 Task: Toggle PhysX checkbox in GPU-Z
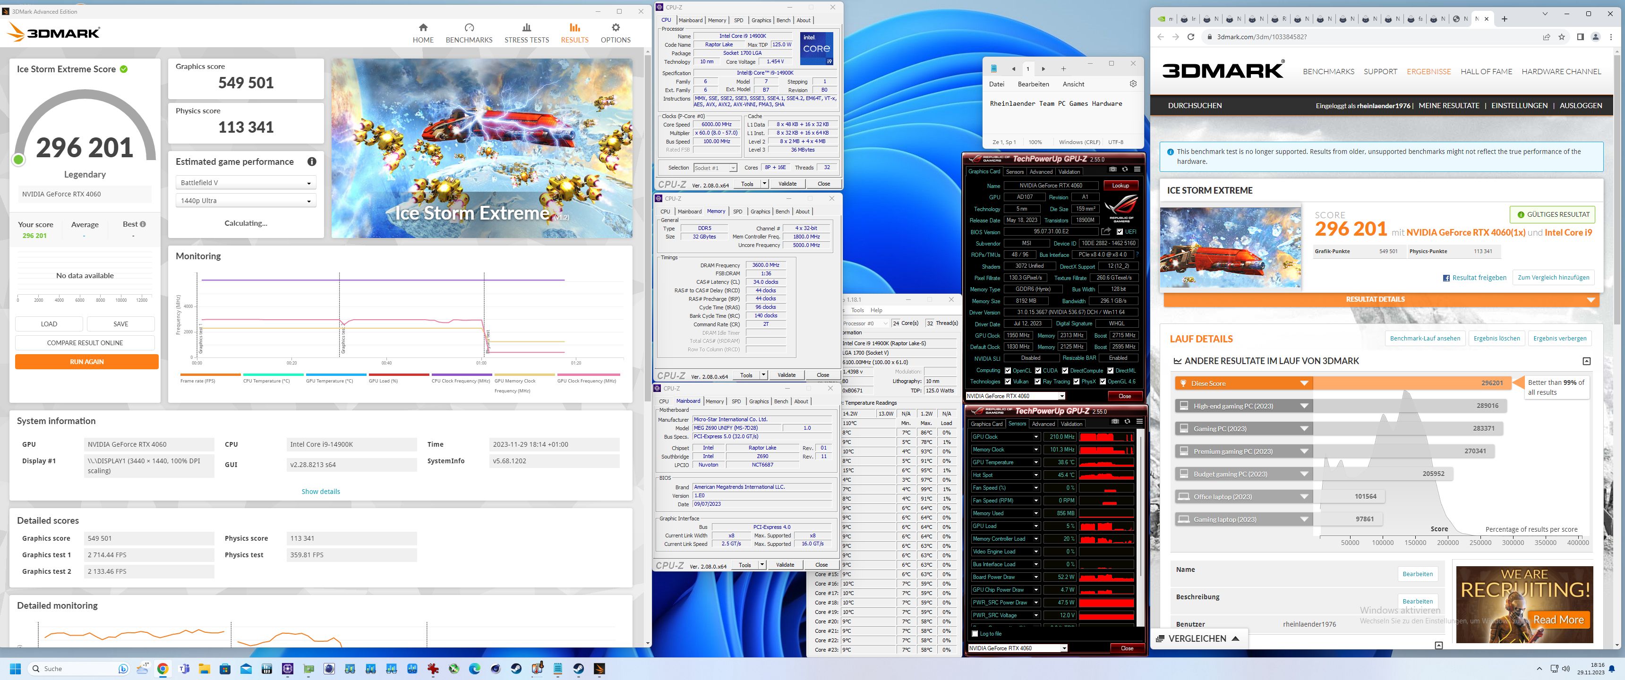click(x=1076, y=381)
